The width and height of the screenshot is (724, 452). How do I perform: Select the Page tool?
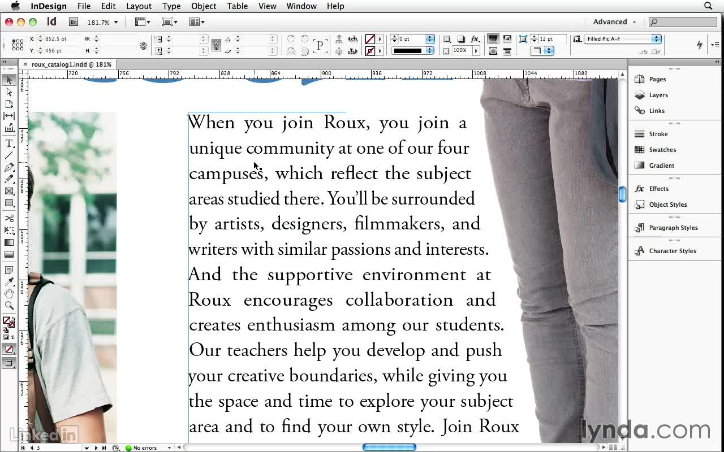point(9,104)
